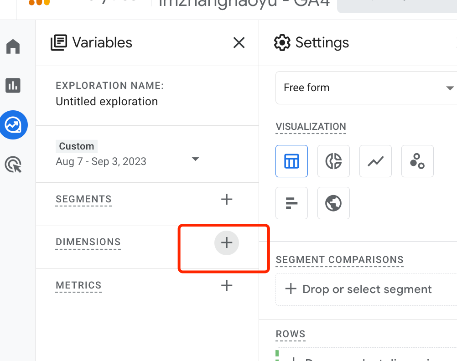Click the Settings gear tab header
The height and width of the screenshot is (361, 457).
312,43
